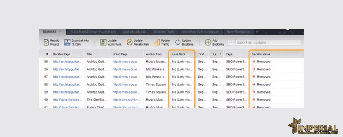343x137 pixels.
Task: Switch to New Workspace tab
Action: [x=238, y=32]
